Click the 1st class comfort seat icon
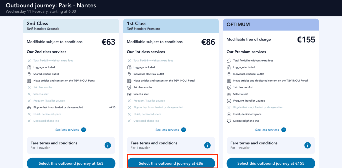The width and height of the screenshot is (342, 168). click(x=129, y=87)
